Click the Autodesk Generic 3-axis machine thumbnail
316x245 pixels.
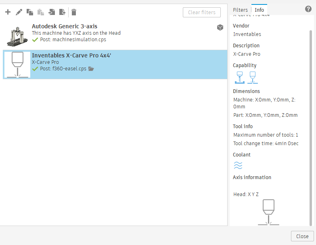(x=17, y=36)
